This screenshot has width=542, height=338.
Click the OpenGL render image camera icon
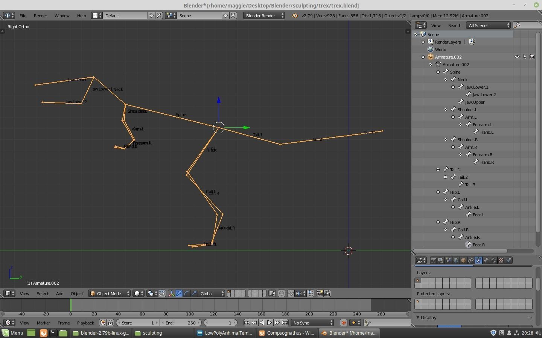click(320, 293)
